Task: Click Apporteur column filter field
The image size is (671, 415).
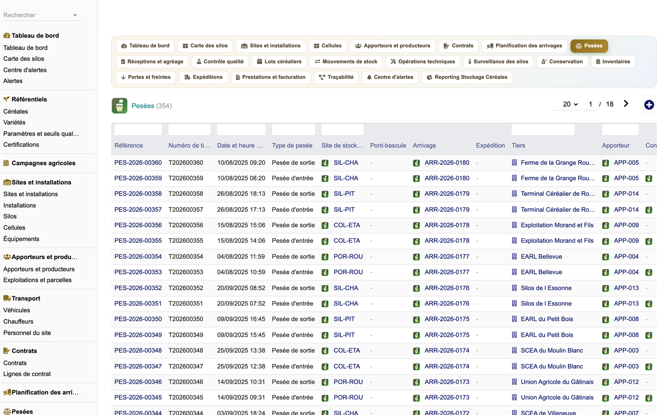Action: (620, 130)
